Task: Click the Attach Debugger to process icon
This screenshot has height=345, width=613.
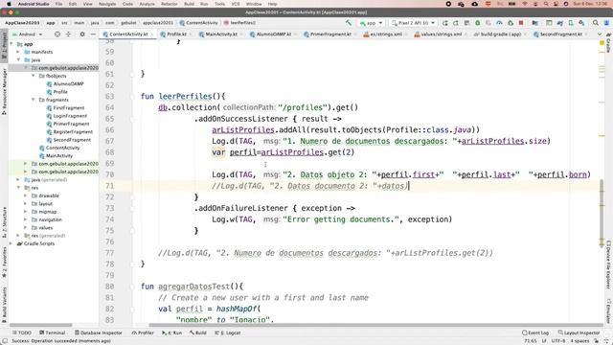Action: [x=511, y=23]
